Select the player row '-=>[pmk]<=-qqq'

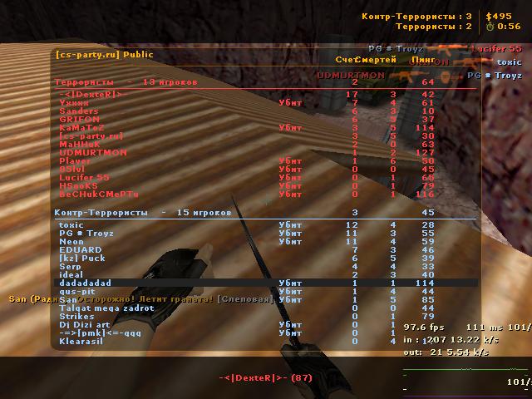[x=266, y=332]
